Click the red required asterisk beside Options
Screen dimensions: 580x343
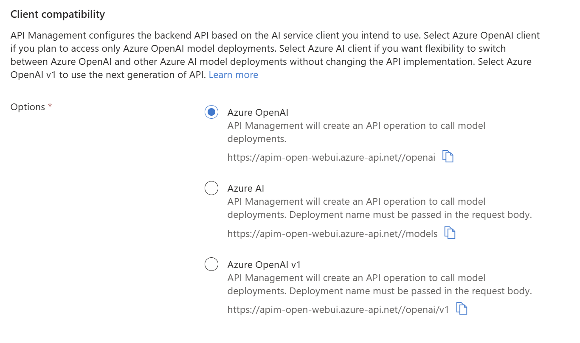click(50, 106)
